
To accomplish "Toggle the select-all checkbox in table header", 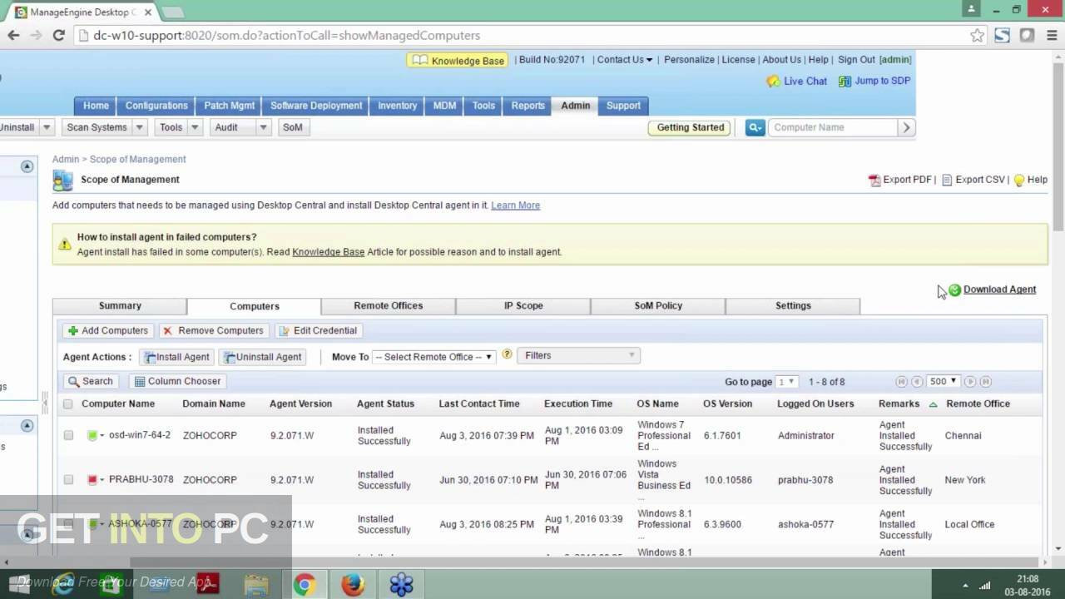I will tap(68, 404).
